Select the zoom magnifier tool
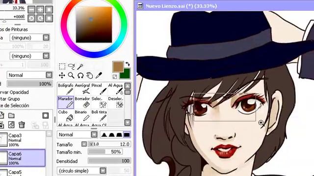This screenshot has width=314, height=176. 71,75
